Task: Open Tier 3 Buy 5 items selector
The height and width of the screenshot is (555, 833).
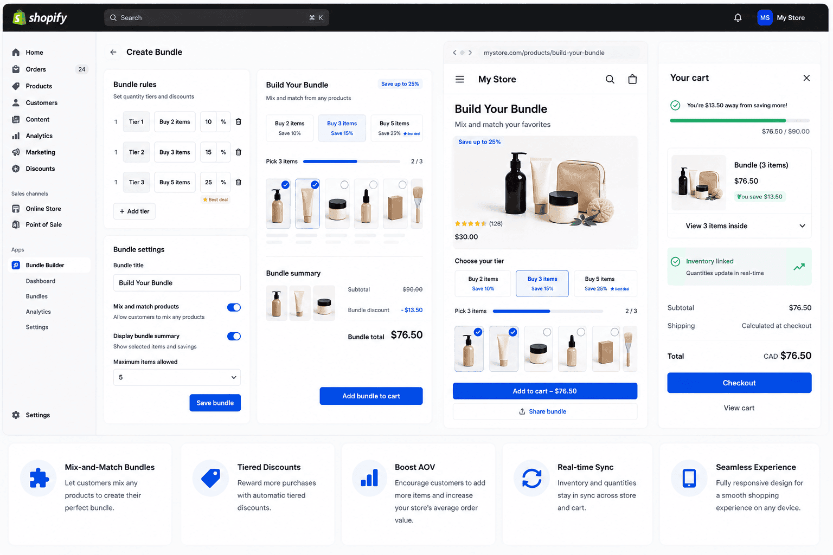Action: [175, 182]
